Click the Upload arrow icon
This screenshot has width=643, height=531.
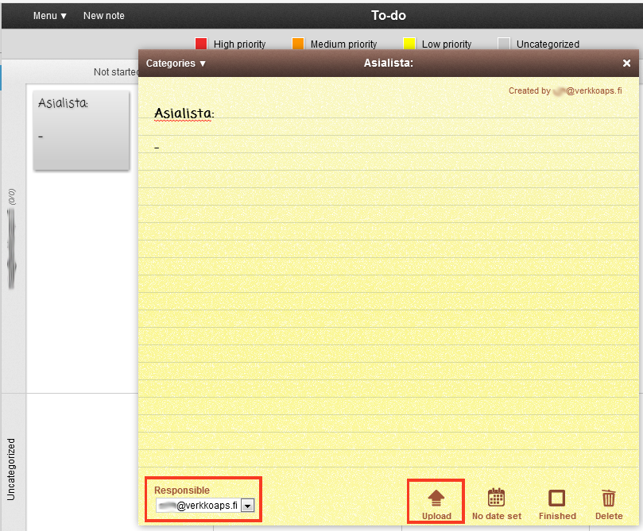coord(436,498)
